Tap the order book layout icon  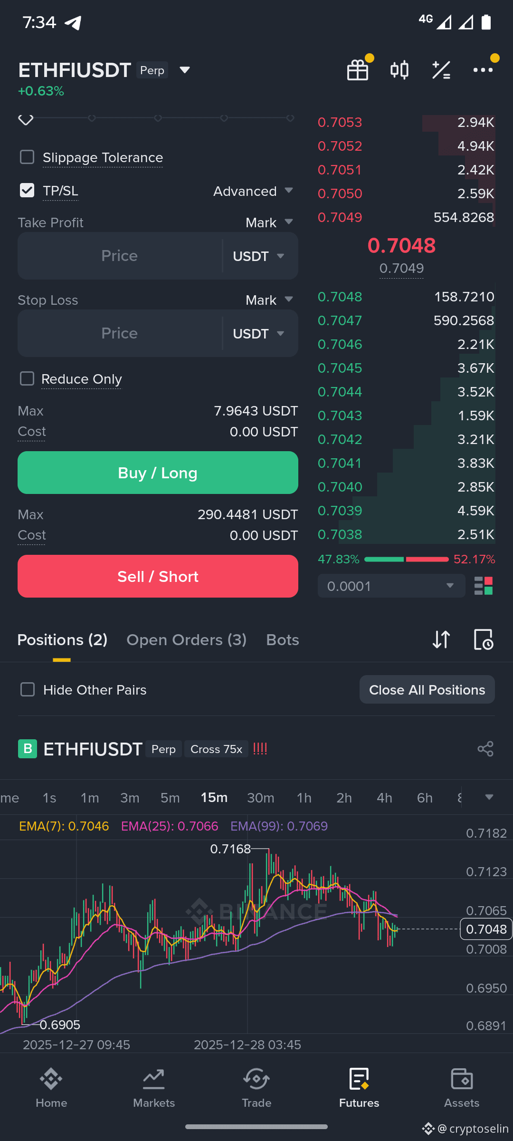click(484, 586)
